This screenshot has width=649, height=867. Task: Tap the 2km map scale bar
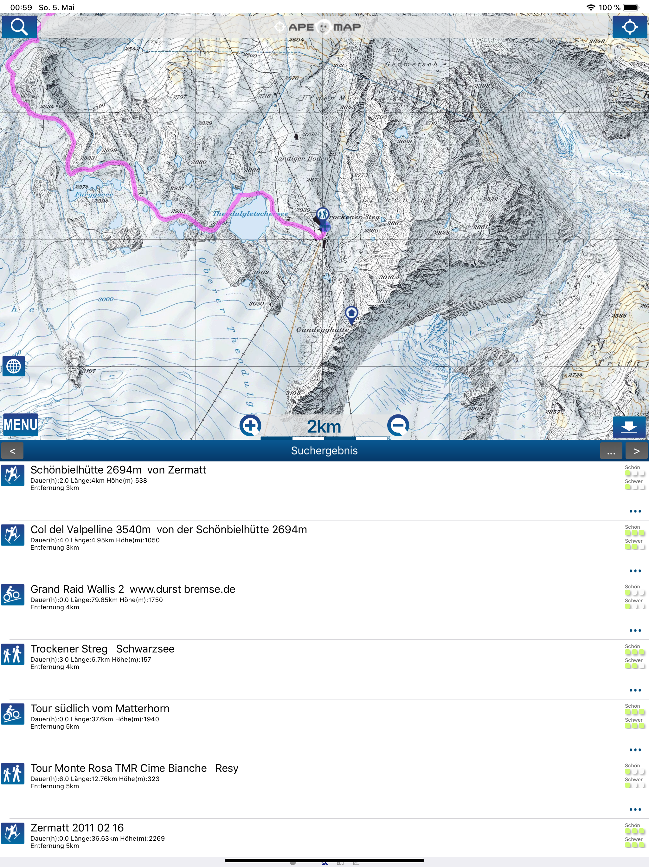tap(324, 427)
